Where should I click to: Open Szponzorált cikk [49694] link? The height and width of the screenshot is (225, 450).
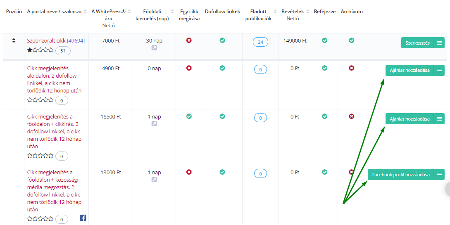pyautogui.click(x=56, y=41)
